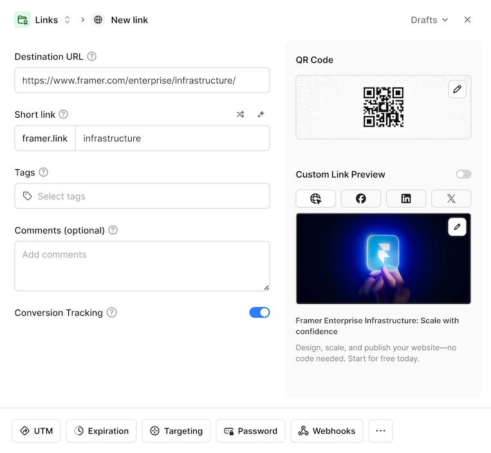
Task: Open the Select tags dropdown field
Action: pos(142,196)
